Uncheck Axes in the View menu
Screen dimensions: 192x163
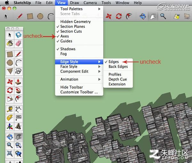pyautogui.click(x=79, y=36)
